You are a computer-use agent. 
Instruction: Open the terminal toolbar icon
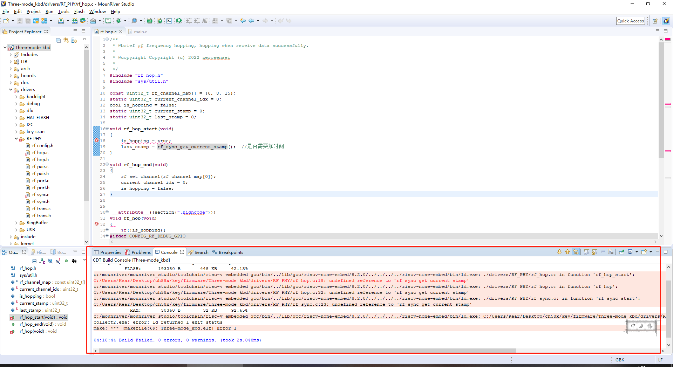coord(169,21)
